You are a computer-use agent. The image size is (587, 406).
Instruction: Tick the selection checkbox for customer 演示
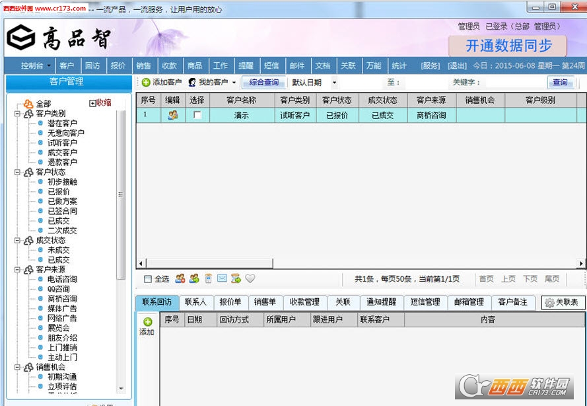tap(197, 115)
